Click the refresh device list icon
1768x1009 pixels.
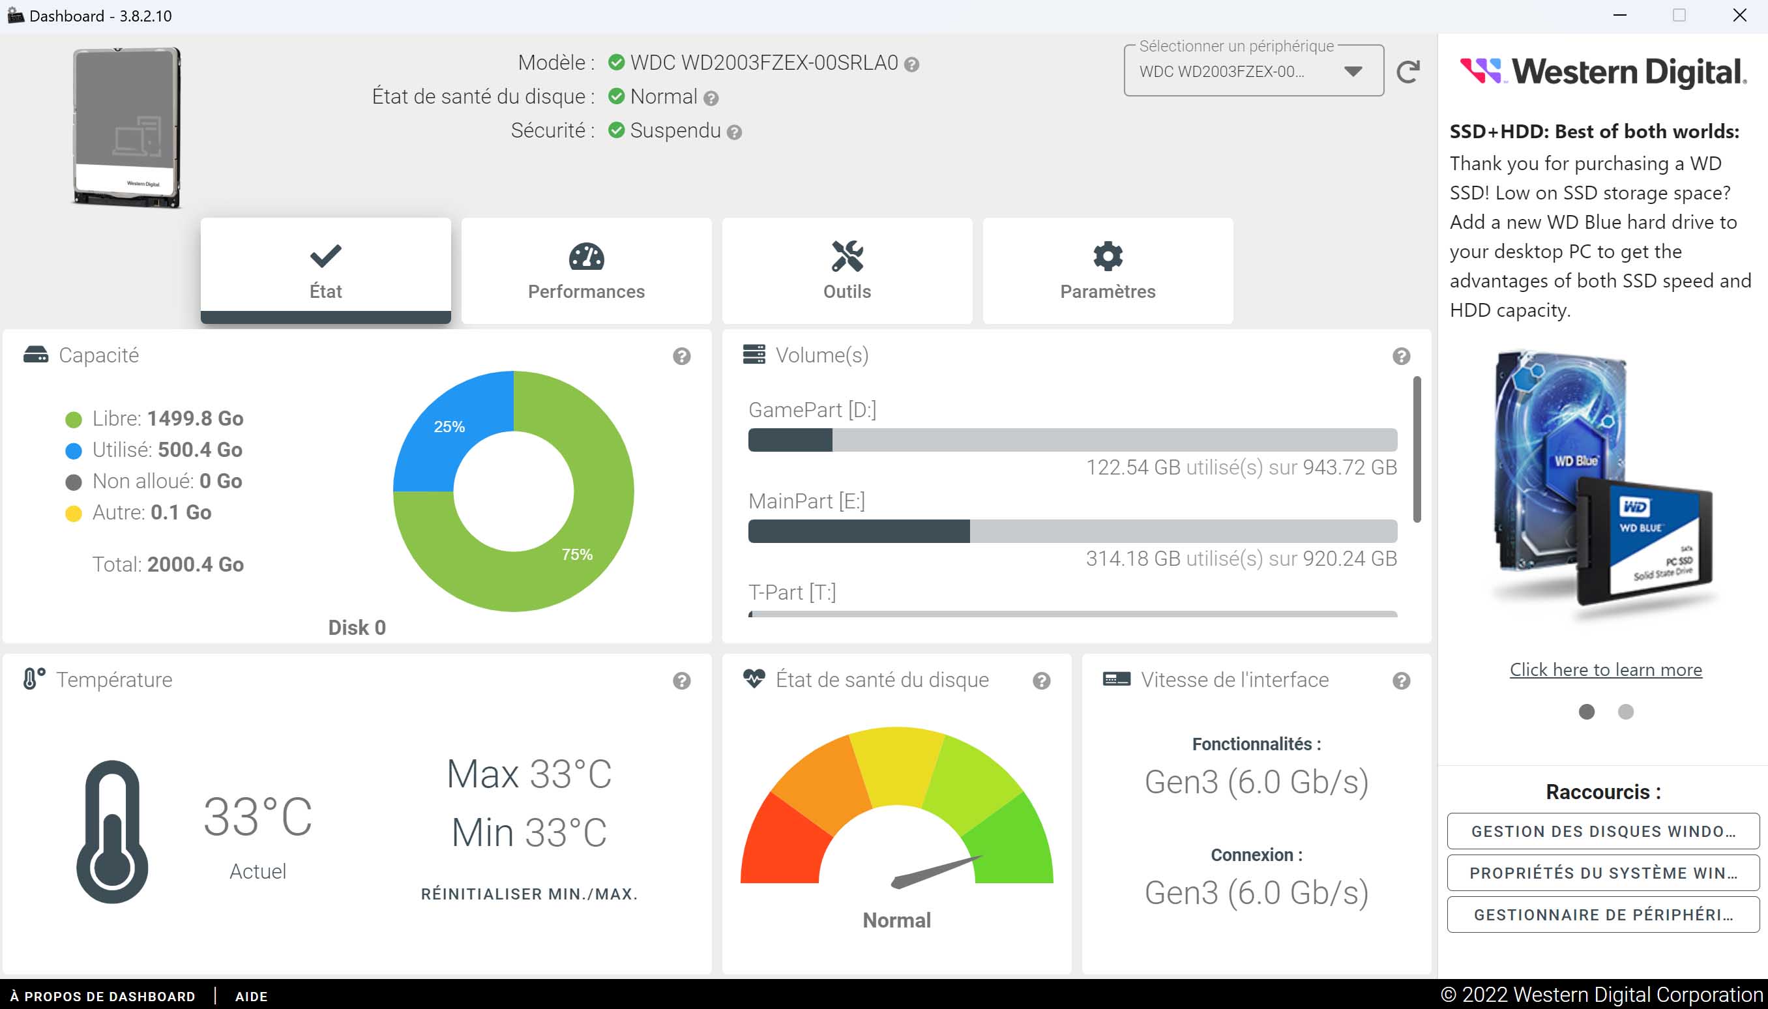[1407, 72]
